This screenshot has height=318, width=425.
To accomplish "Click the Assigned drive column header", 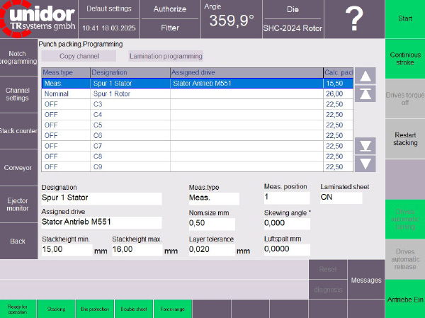I will coord(246,73).
